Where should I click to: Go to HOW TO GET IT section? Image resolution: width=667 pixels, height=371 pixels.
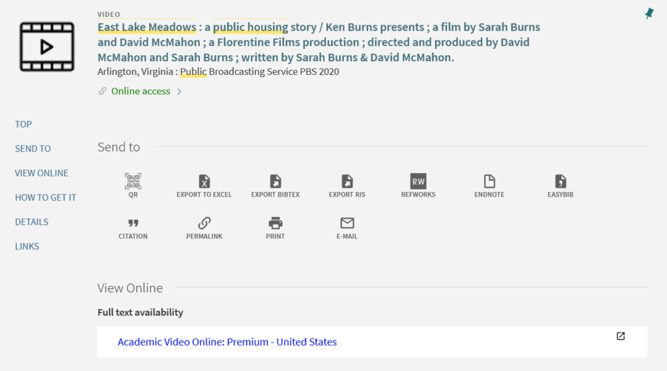coord(46,198)
